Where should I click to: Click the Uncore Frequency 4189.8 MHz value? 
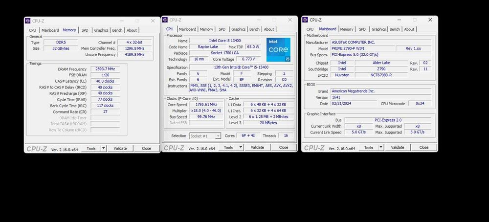(x=135, y=55)
